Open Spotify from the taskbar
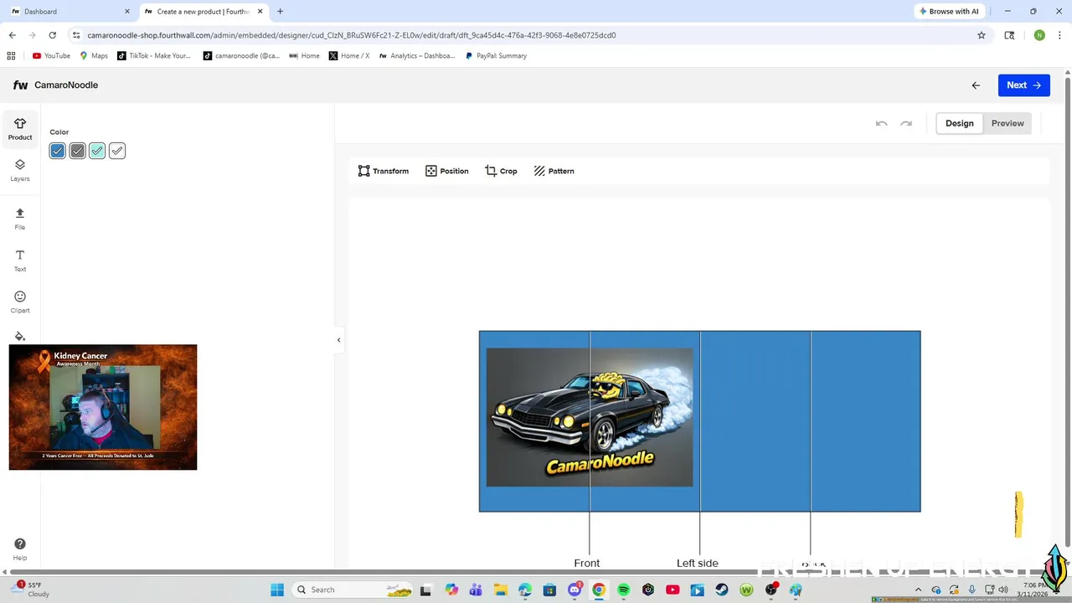1072x603 pixels. pyautogui.click(x=623, y=590)
